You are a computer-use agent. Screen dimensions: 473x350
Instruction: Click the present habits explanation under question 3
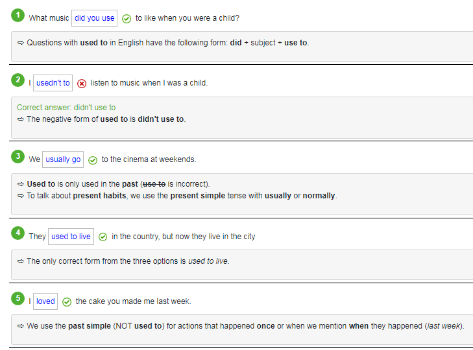pyautogui.click(x=182, y=196)
